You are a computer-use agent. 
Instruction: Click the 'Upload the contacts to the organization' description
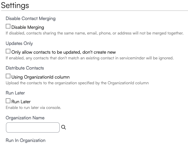[x=77, y=83]
